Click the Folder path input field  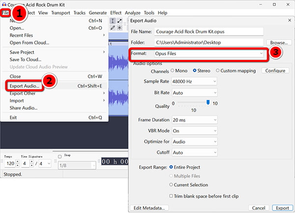(x=209, y=43)
